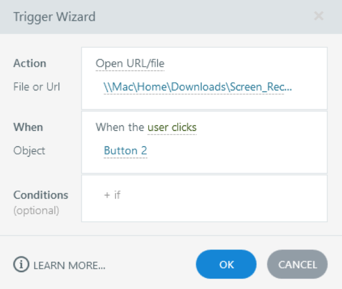Open the LEARN MORE link

point(69,265)
